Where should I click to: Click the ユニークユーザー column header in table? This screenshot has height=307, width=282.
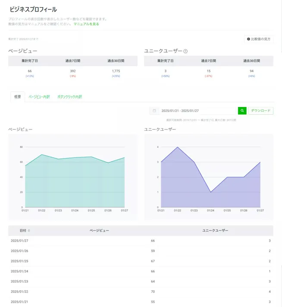point(215,231)
